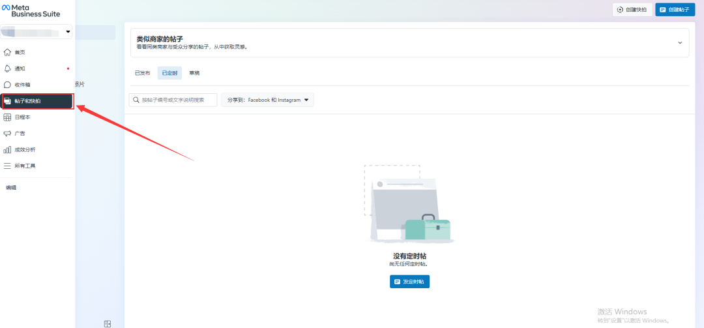The height and width of the screenshot is (328, 704).
Task: Expand the 类似商家的帖子 panel chevron
Action: point(680,42)
